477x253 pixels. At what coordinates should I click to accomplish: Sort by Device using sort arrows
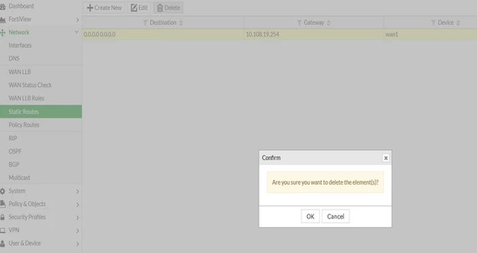458,23
